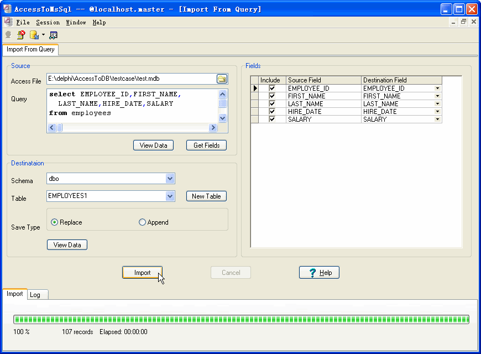Close the inner child window with X

point(474,22)
